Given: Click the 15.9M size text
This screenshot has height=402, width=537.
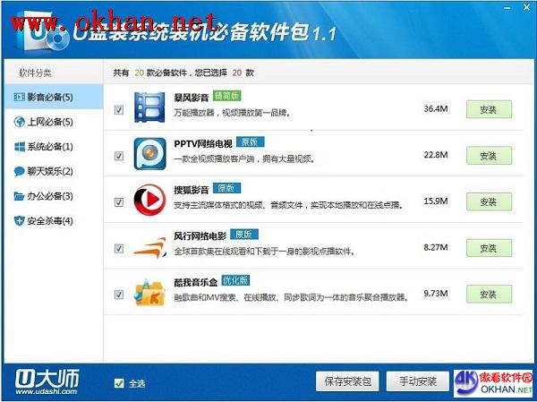Looking at the screenshot, I should coord(436,201).
